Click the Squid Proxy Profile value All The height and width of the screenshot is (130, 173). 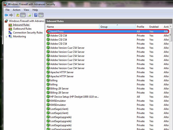tap(138, 31)
